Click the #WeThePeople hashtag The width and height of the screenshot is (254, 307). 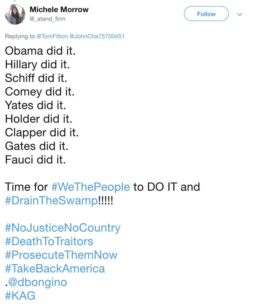91,187
